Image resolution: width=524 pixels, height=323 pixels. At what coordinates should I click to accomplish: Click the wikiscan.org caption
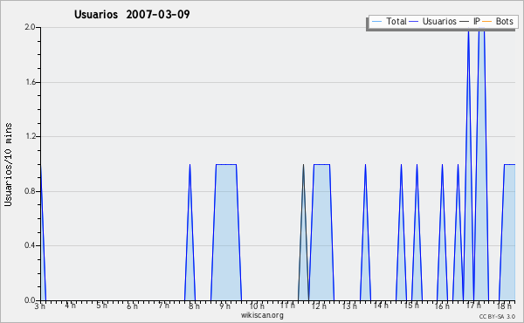click(x=262, y=315)
